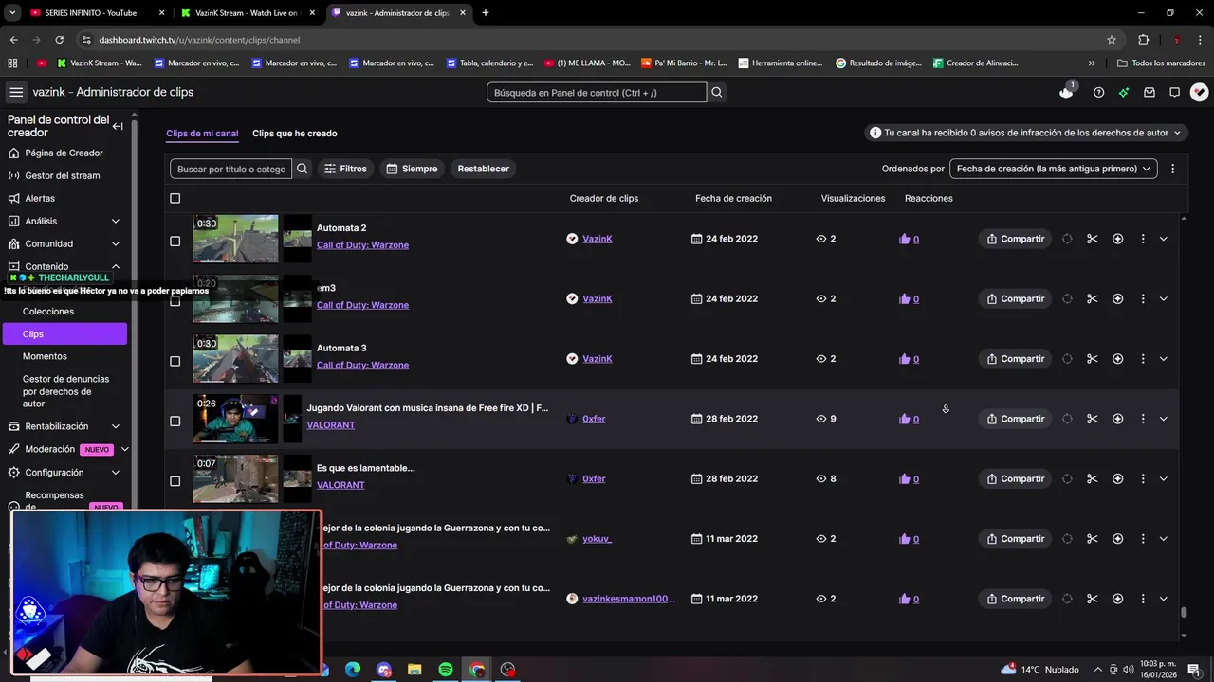Viewport: 1214px width, 682px height.
Task: Search clips with the magnifier button
Action: [x=303, y=169]
